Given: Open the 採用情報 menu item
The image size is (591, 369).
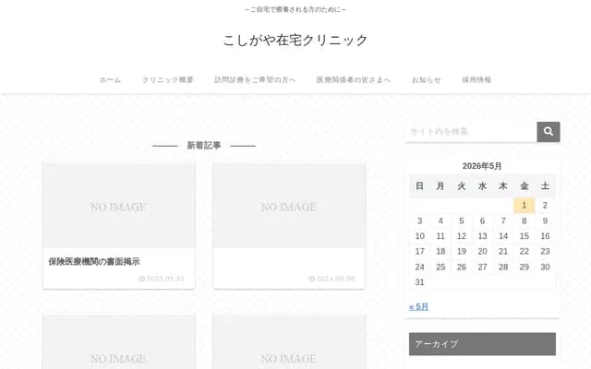Looking at the screenshot, I should pos(476,80).
